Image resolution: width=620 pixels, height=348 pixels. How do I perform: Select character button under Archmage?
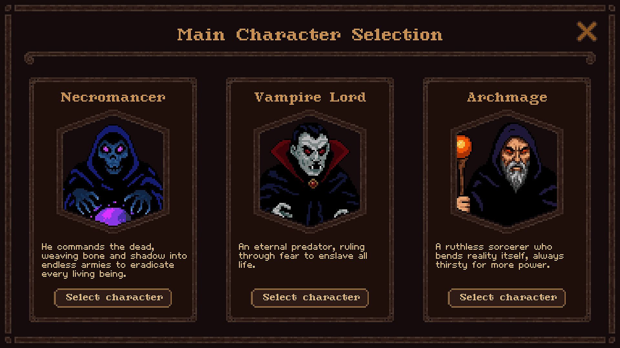pos(507,298)
